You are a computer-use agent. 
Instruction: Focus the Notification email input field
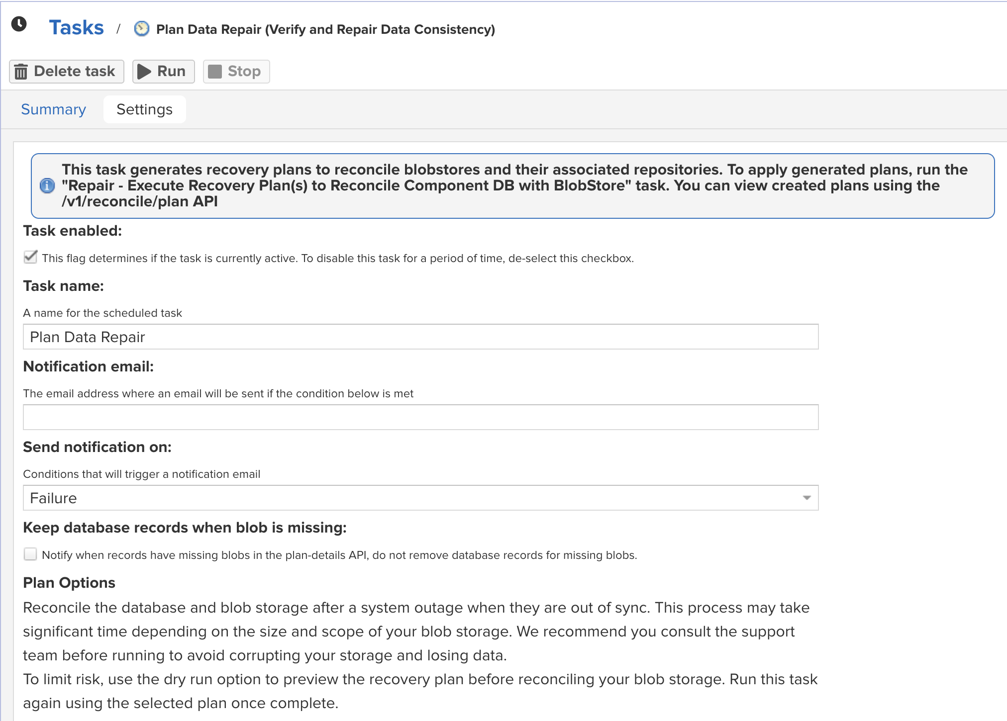coord(420,417)
